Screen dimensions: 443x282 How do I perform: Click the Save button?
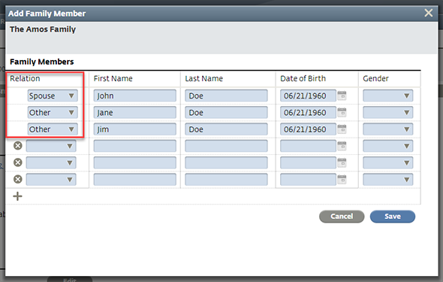tap(393, 217)
